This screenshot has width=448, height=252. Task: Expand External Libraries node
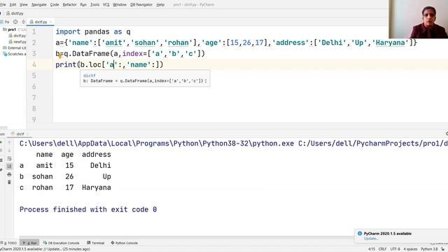point(15,48)
